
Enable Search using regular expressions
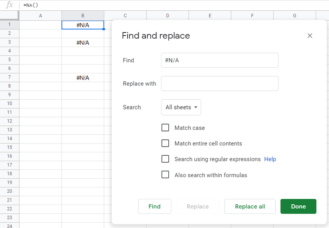[x=165, y=159]
